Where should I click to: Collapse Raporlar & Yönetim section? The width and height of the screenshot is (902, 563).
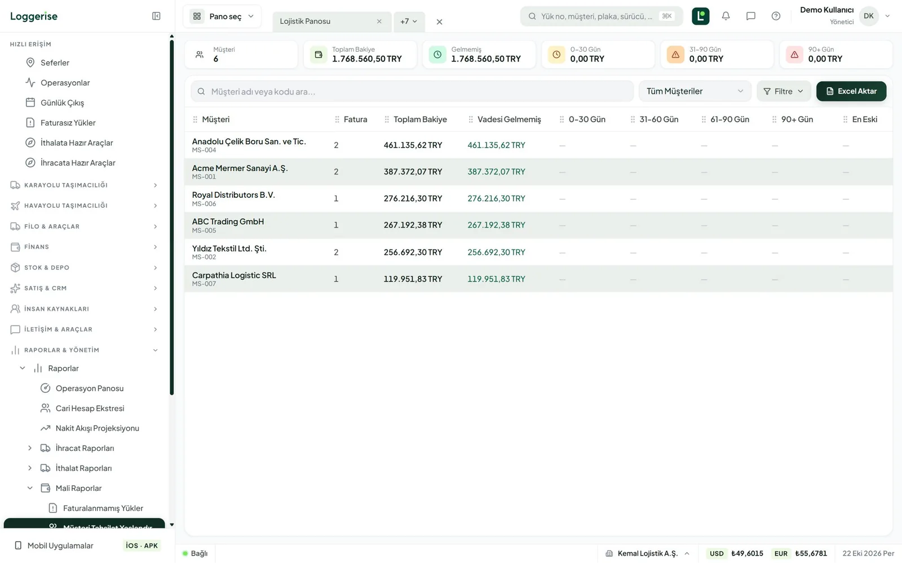84,350
